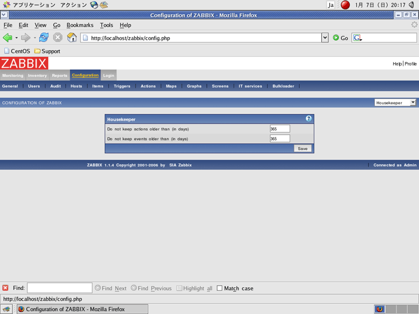Image resolution: width=419 pixels, height=314 pixels.
Task: Open the Bookmarks menu
Action: pos(80,25)
